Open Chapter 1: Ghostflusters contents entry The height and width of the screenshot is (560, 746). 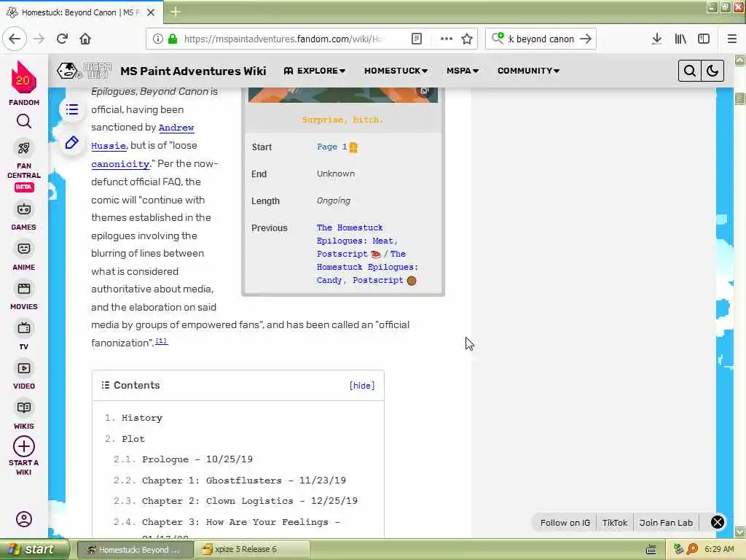(x=243, y=480)
